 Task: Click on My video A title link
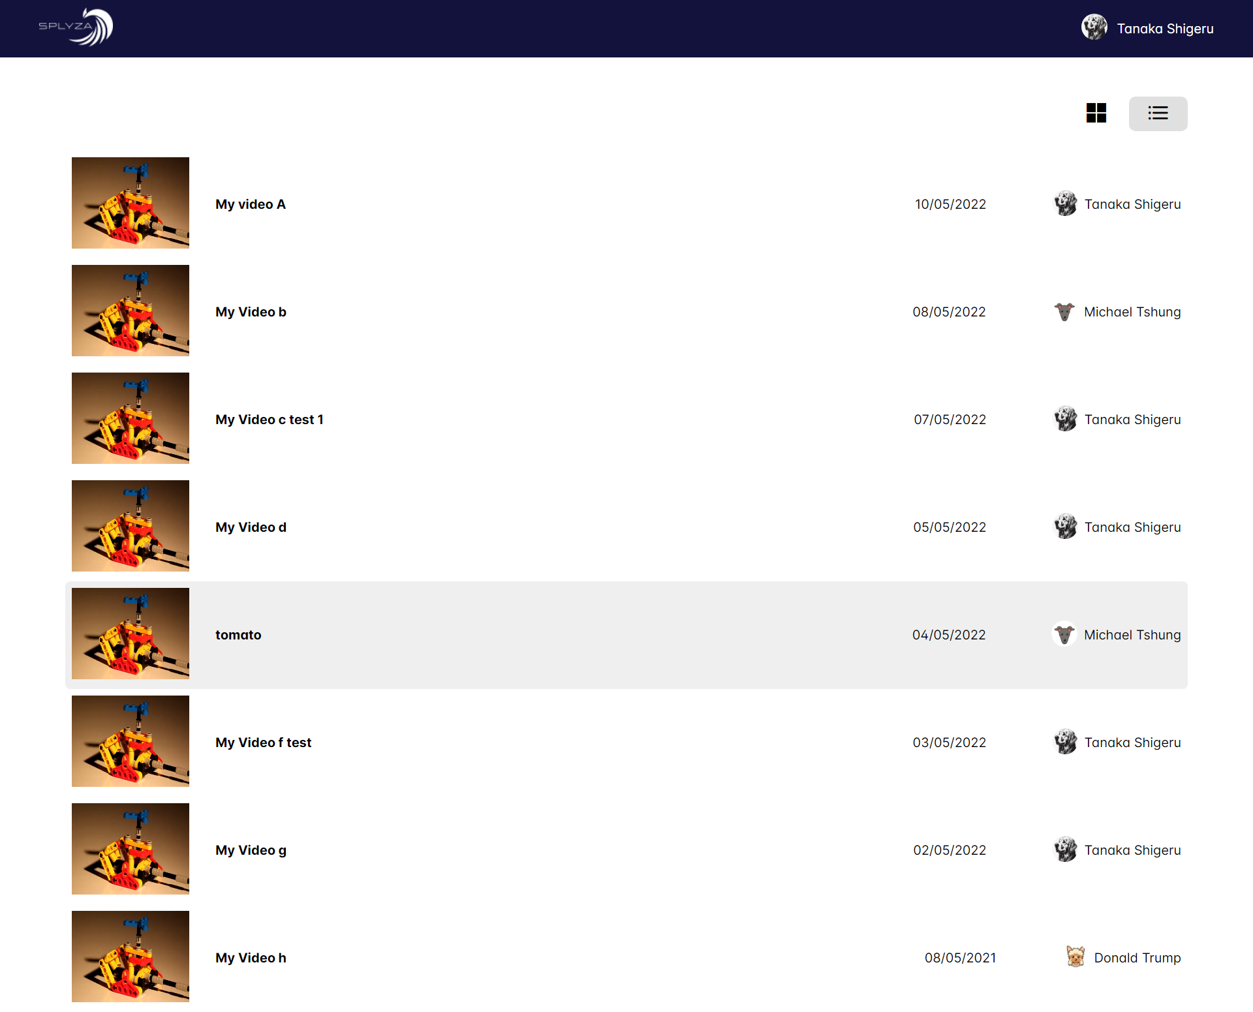coord(251,204)
